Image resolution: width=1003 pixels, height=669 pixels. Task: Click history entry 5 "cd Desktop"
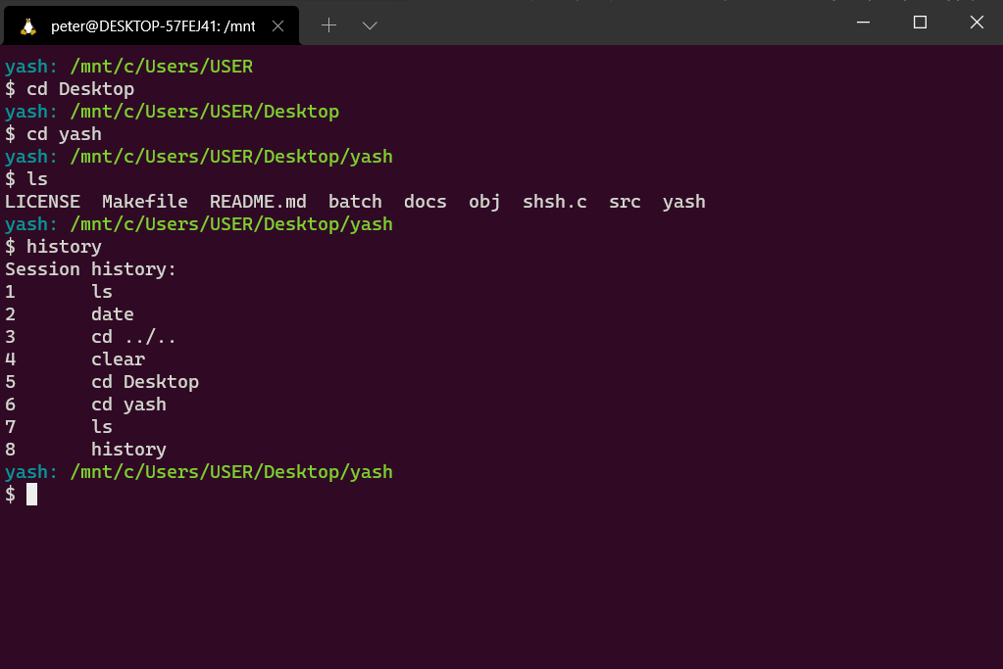click(144, 382)
